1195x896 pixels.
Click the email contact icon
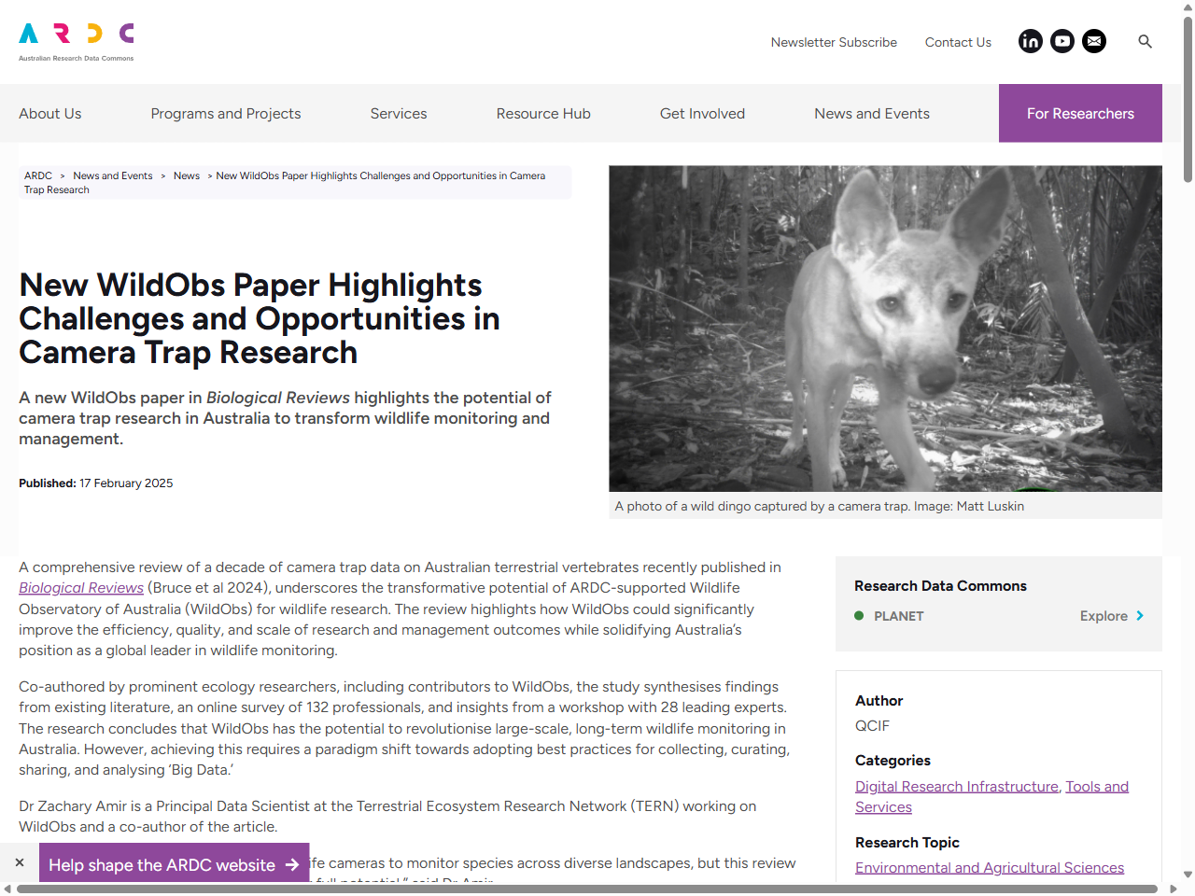[x=1093, y=41]
